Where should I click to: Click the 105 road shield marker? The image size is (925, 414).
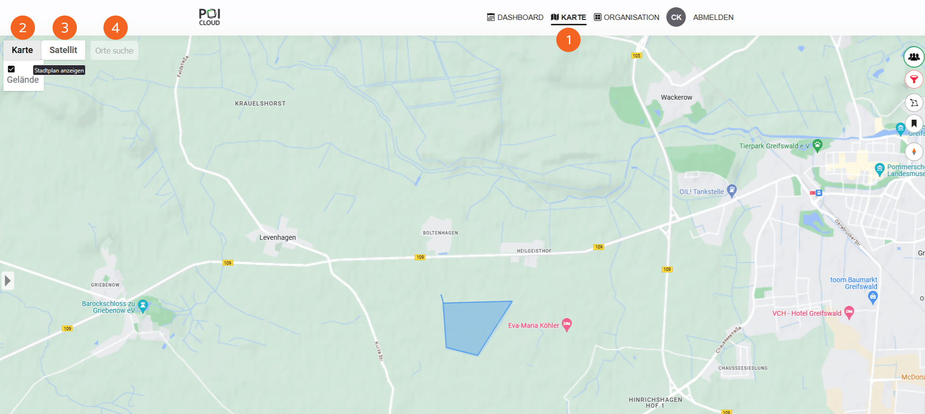(x=636, y=55)
